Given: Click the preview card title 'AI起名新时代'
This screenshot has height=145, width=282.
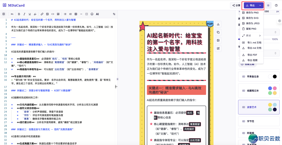Looking at the screenshot, I should click(x=174, y=42).
